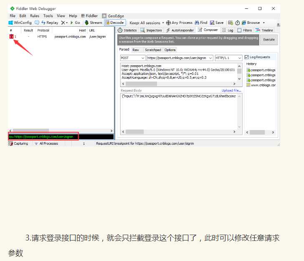Click the comment balloon toolbar icon
304x261 pixels.
tap(37, 23)
